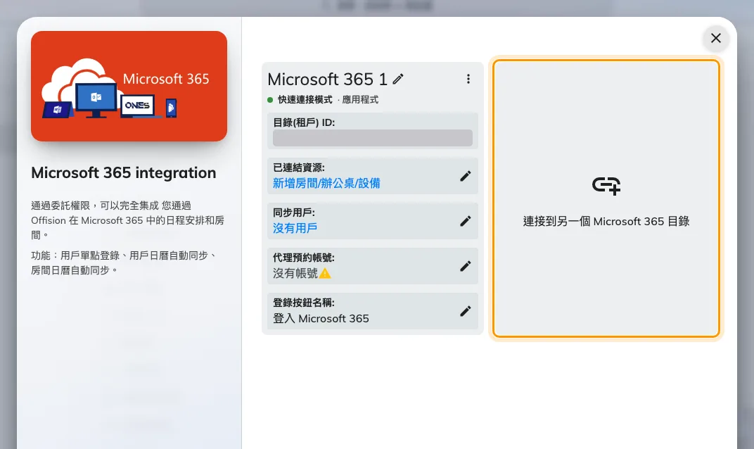Click the 代理預約帳號: label
Image resolution: width=754 pixels, height=449 pixels.
(x=303, y=258)
